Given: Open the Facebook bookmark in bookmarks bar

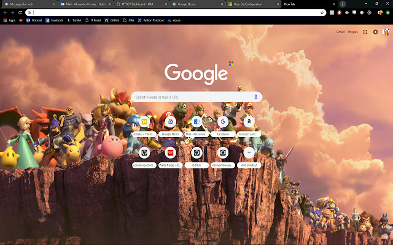Looking at the screenshot, I should coord(55,20).
